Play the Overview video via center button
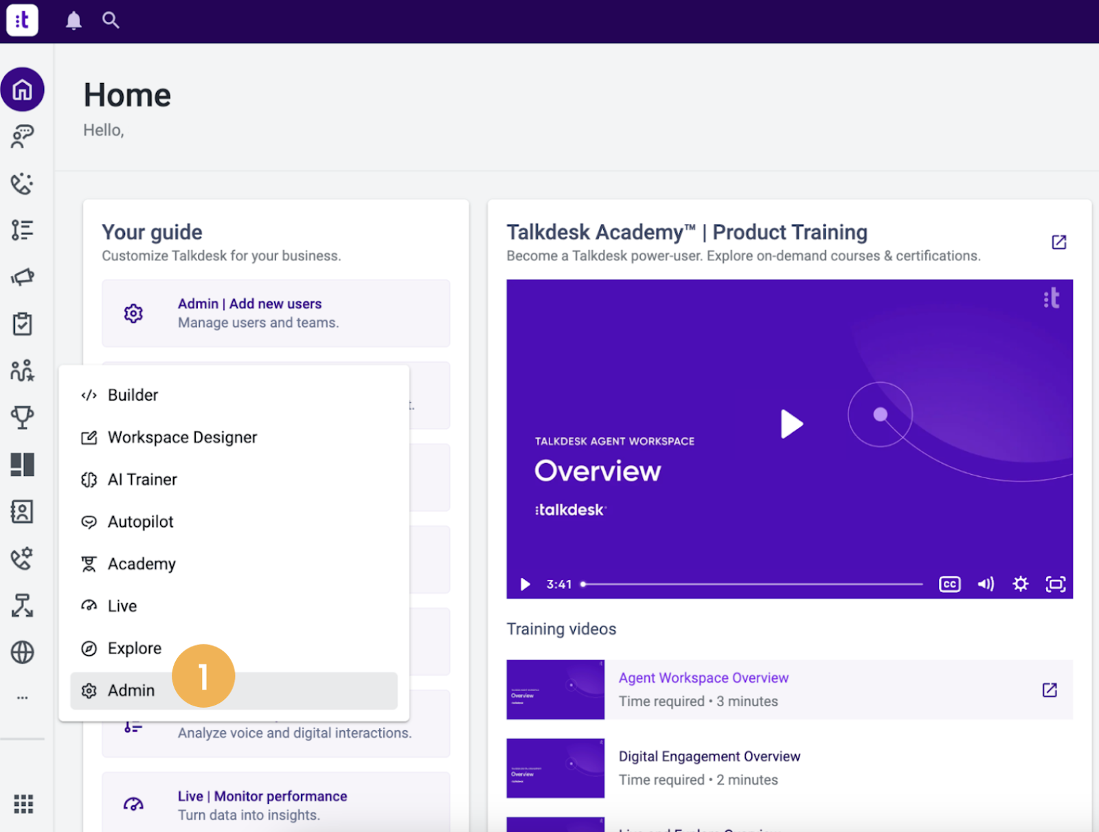Viewport: 1099px width, 832px height. 791,424
